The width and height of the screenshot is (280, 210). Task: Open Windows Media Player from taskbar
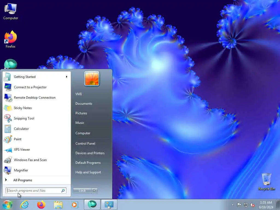(75, 205)
